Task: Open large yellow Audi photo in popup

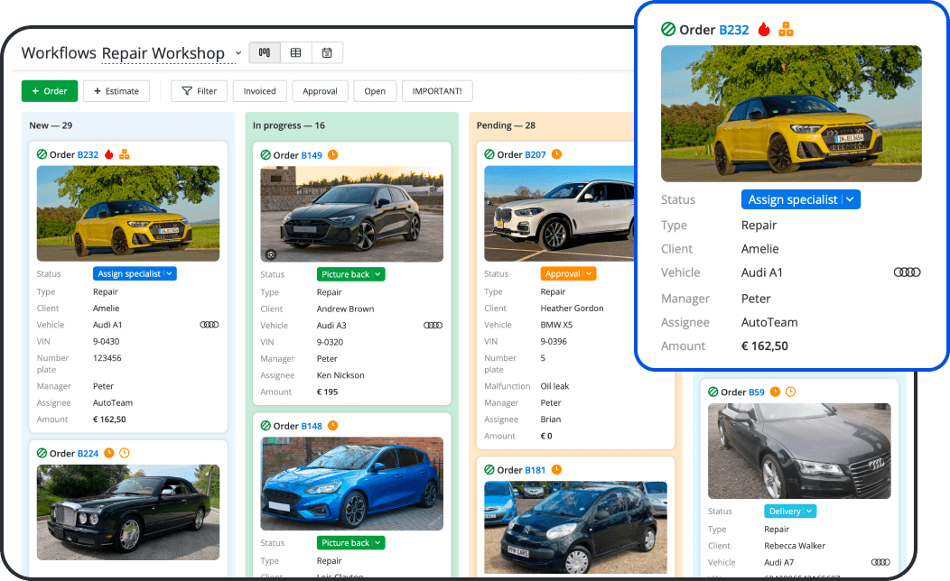Action: (x=791, y=114)
